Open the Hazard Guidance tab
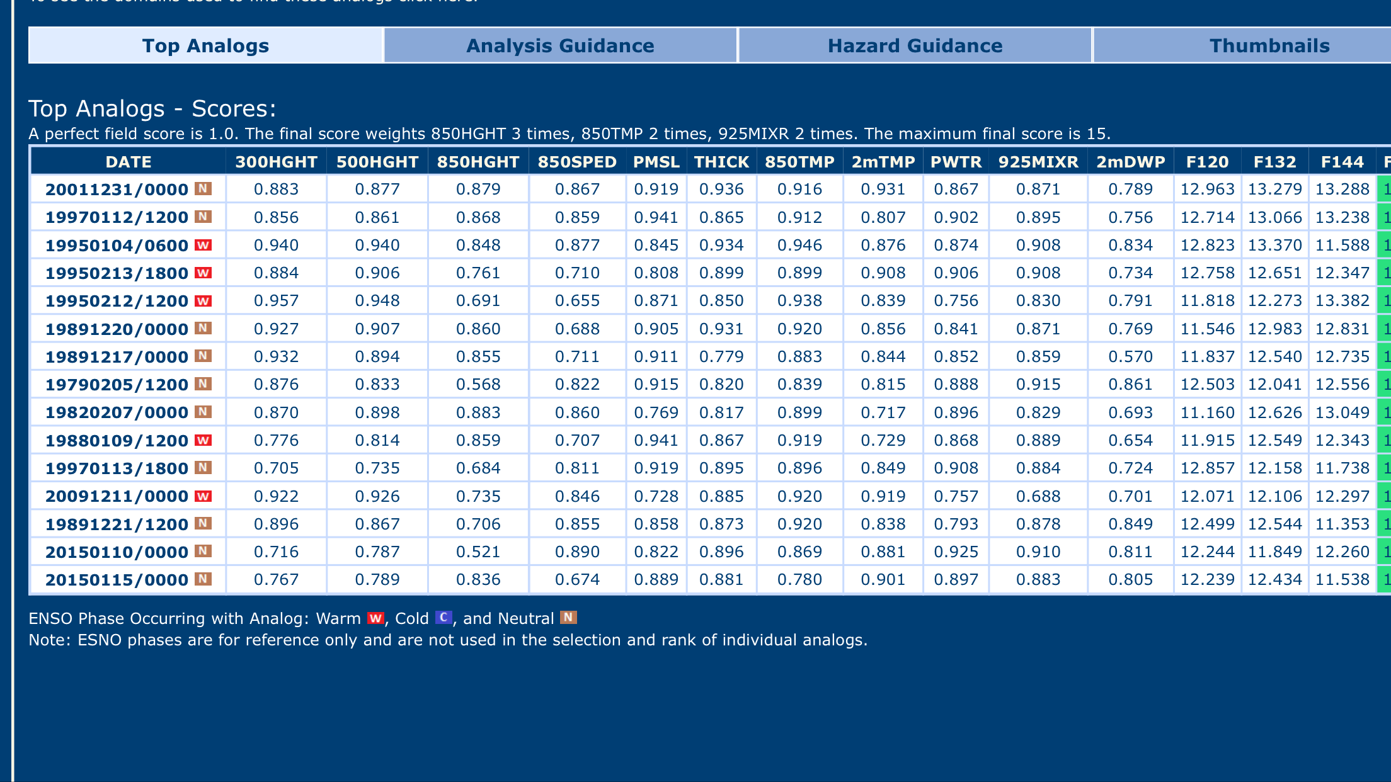 pyautogui.click(x=915, y=45)
